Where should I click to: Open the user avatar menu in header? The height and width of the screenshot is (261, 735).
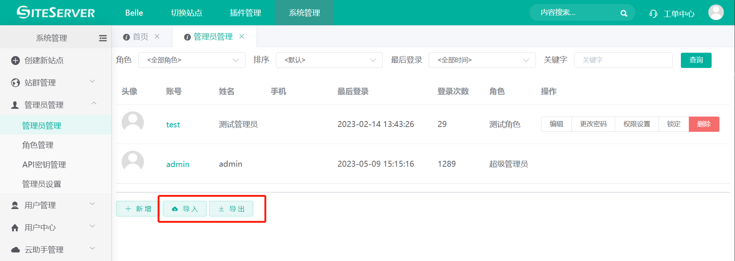click(716, 13)
